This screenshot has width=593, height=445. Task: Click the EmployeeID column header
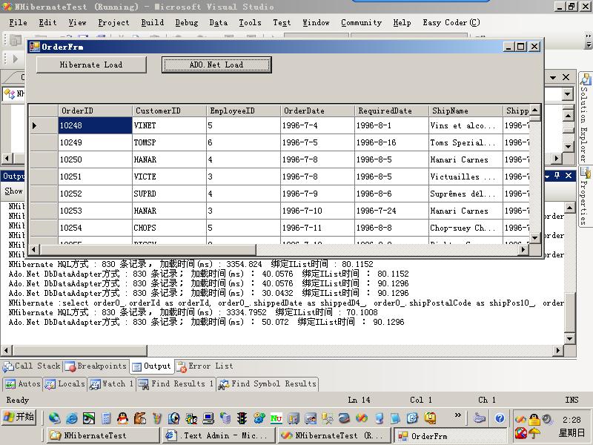tap(243, 111)
